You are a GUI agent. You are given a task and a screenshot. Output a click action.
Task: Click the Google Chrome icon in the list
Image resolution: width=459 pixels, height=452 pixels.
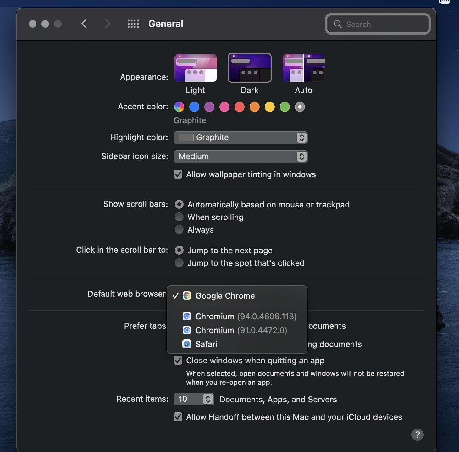click(x=187, y=296)
